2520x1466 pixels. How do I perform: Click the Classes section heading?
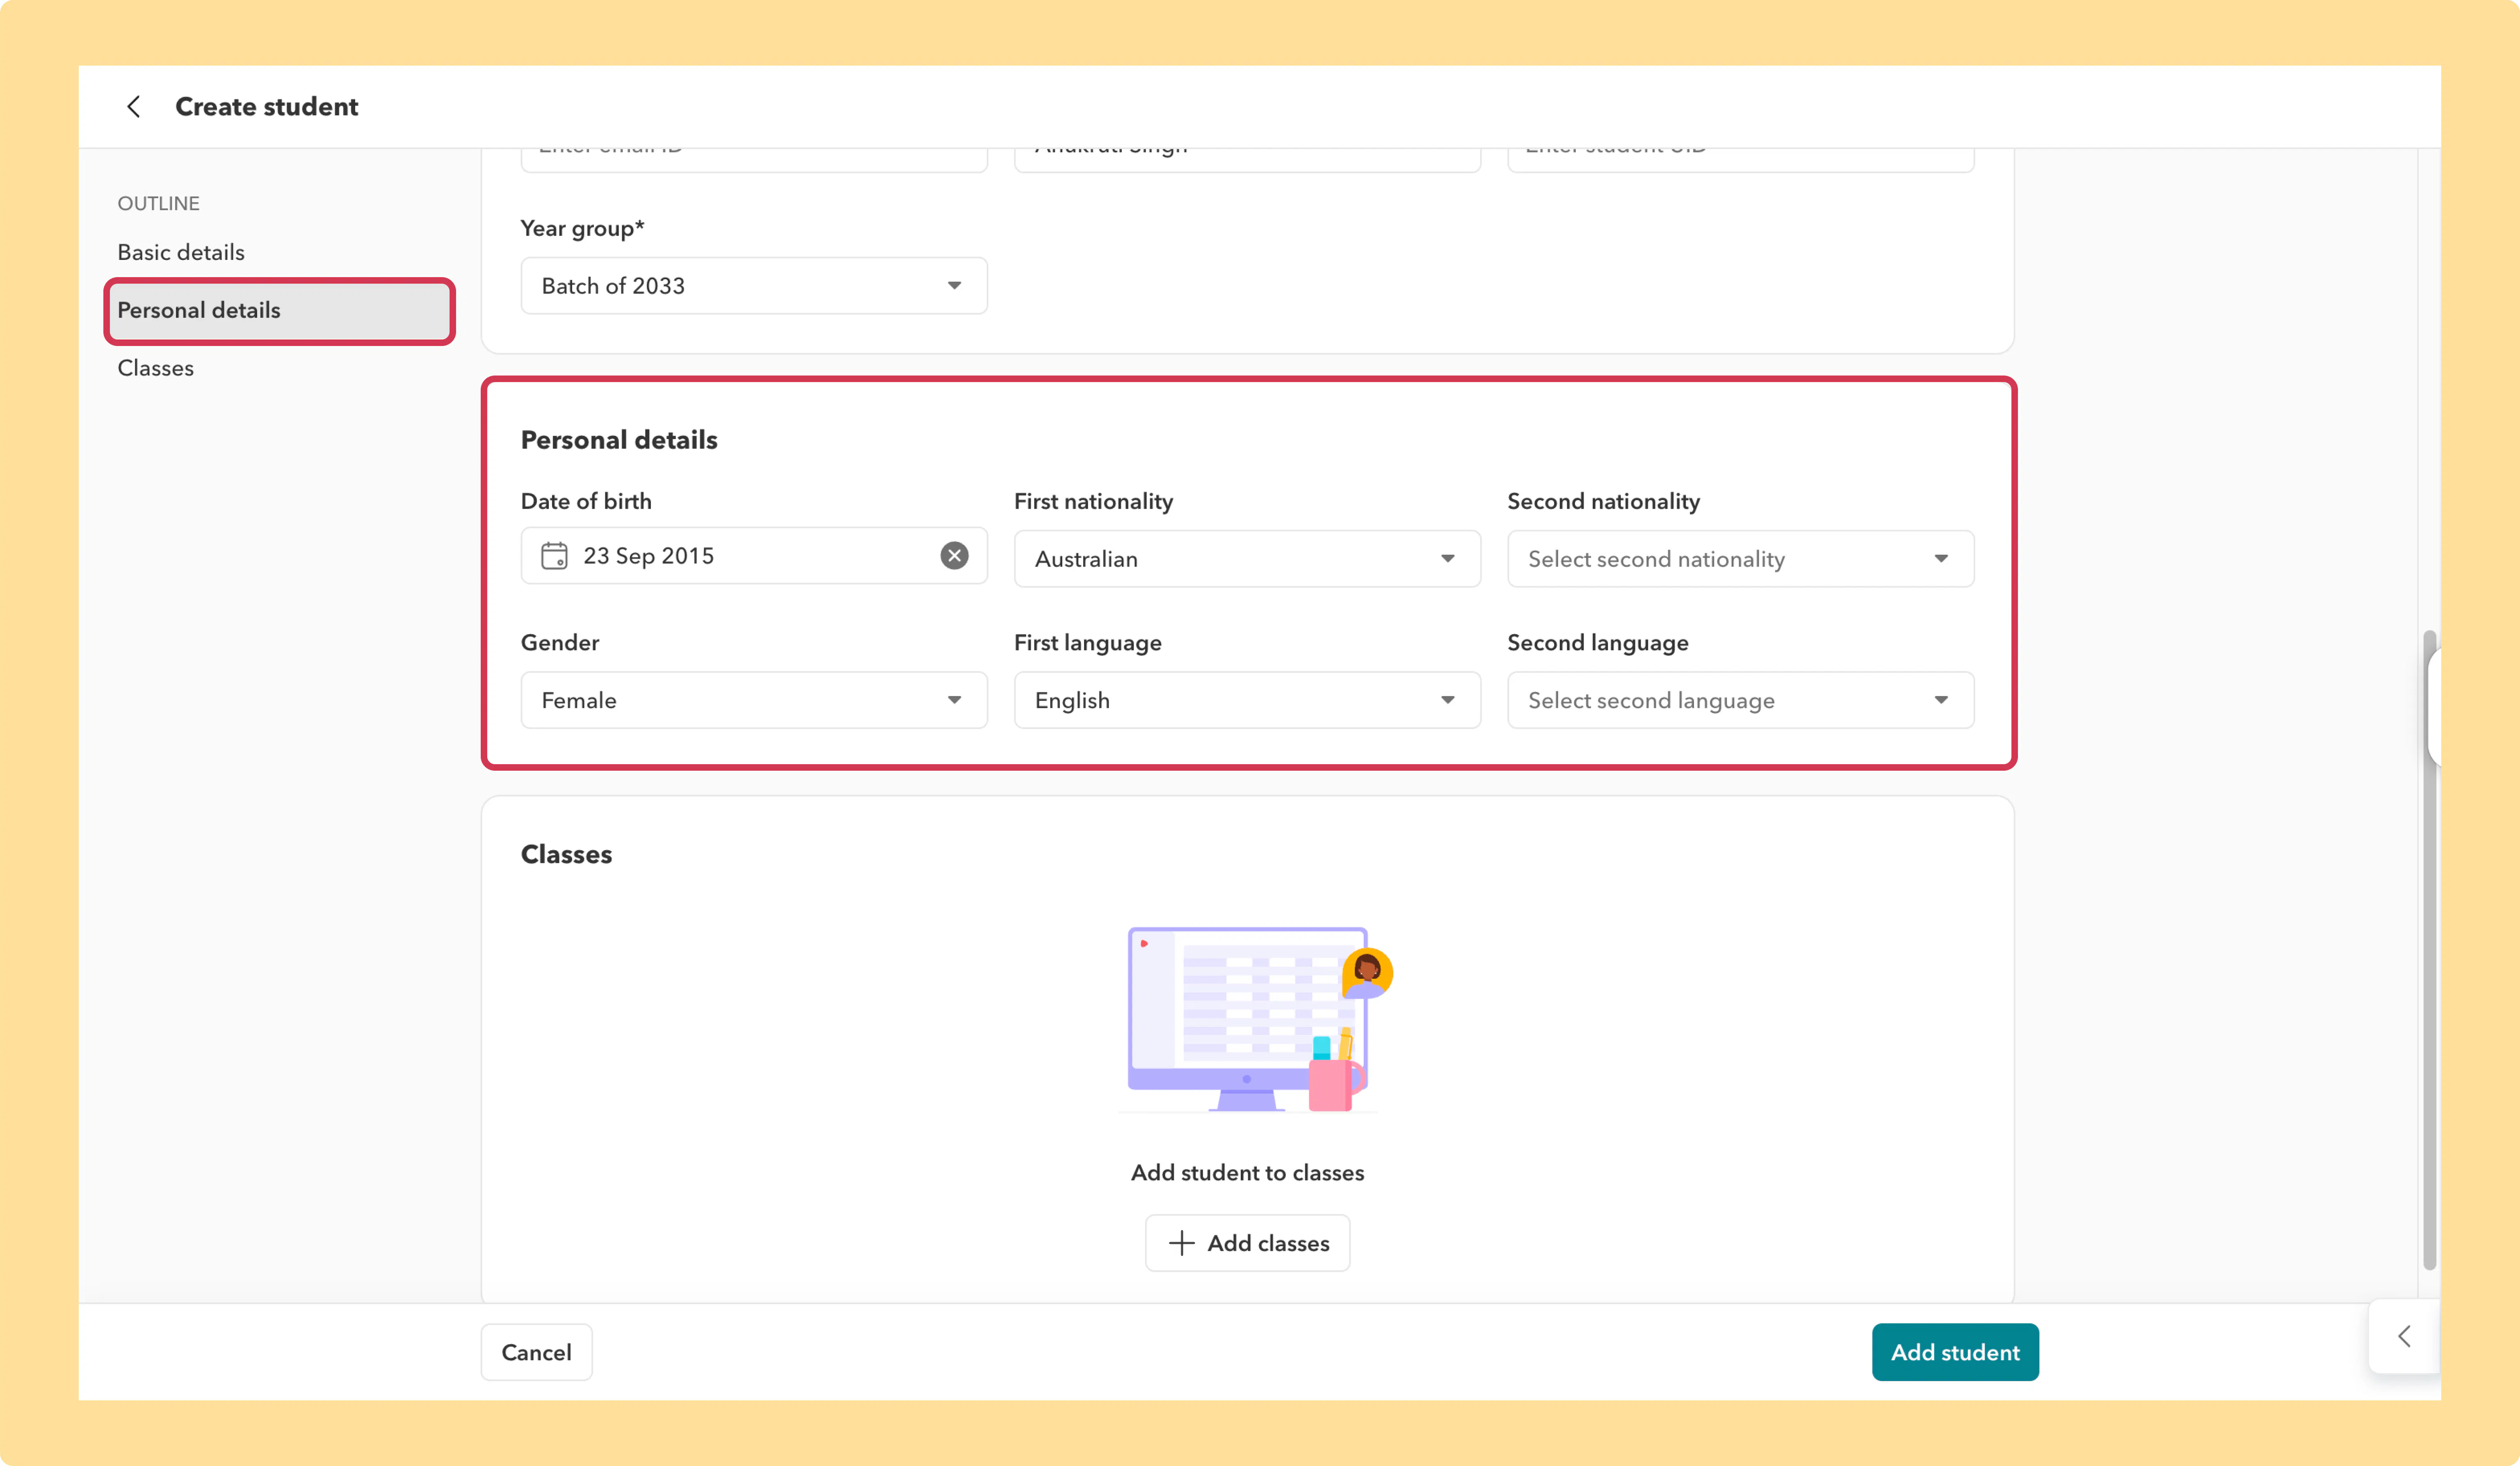coord(566,854)
